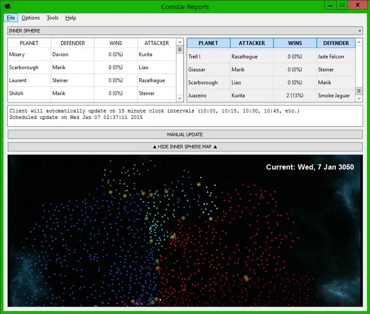Viewport: 370px width, 314px height.
Task: Maximize the Comstar Reports window
Action: [x=342, y=5]
